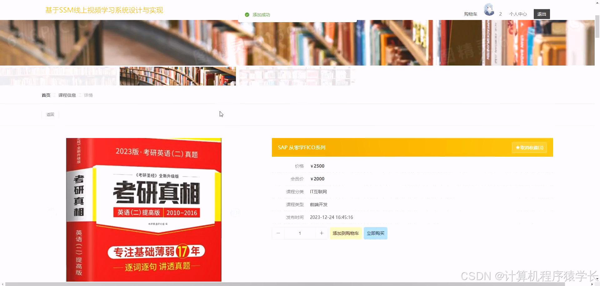The height and width of the screenshot is (286, 600).
Task: Click the price value ¥2500
Action: [x=317, y=166]
